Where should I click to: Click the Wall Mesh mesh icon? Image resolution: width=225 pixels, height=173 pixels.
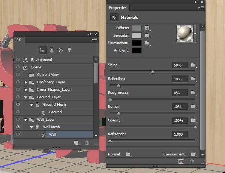(x=37, y=127)
